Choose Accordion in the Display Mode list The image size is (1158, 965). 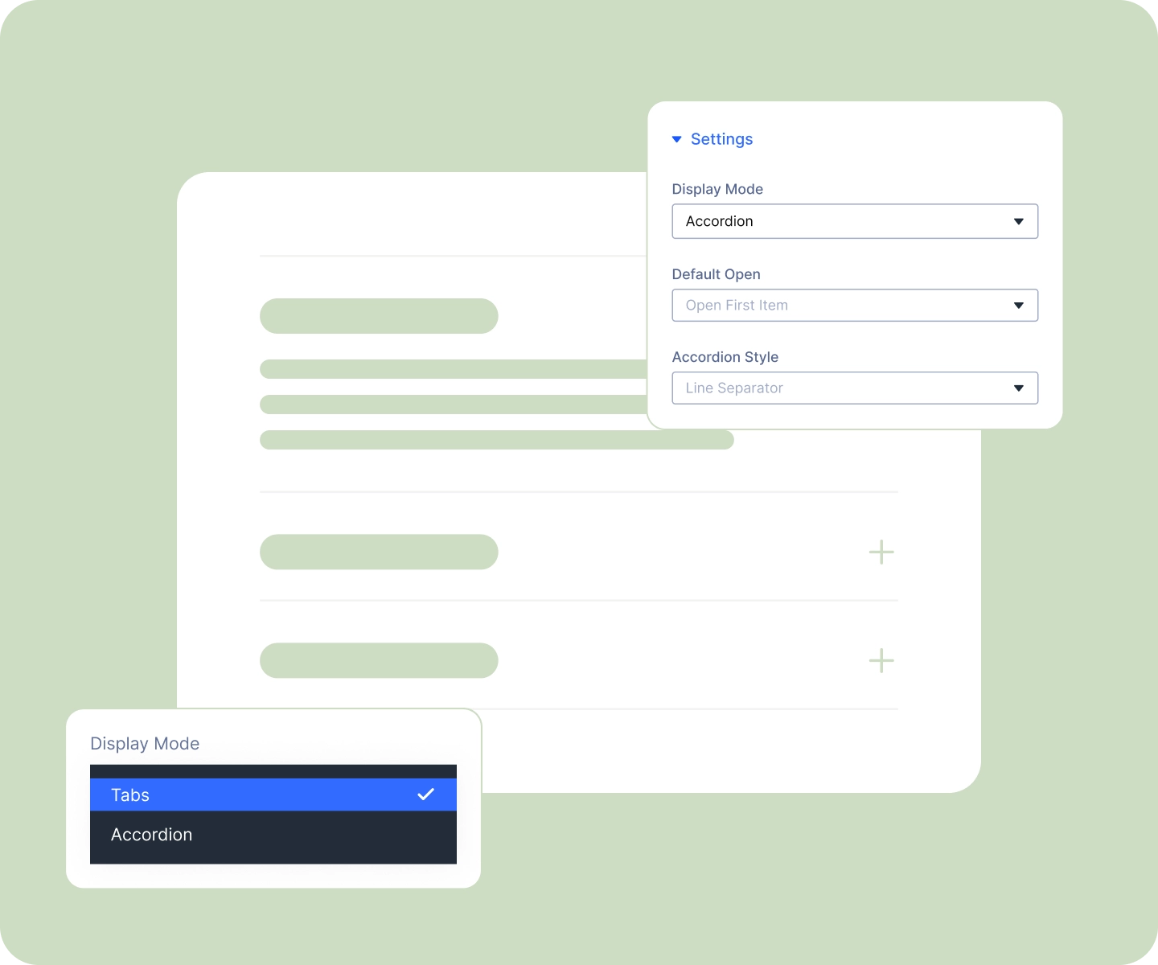[x=273, y=835]
